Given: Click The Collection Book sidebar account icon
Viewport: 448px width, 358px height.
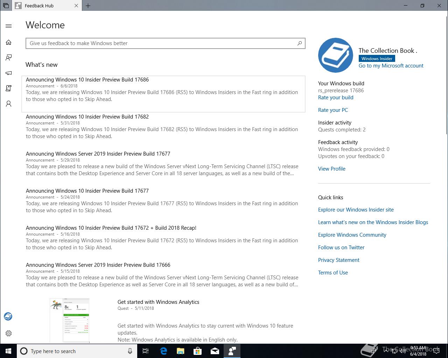Looking at the screenshot, I should click(x=8, y=316).
